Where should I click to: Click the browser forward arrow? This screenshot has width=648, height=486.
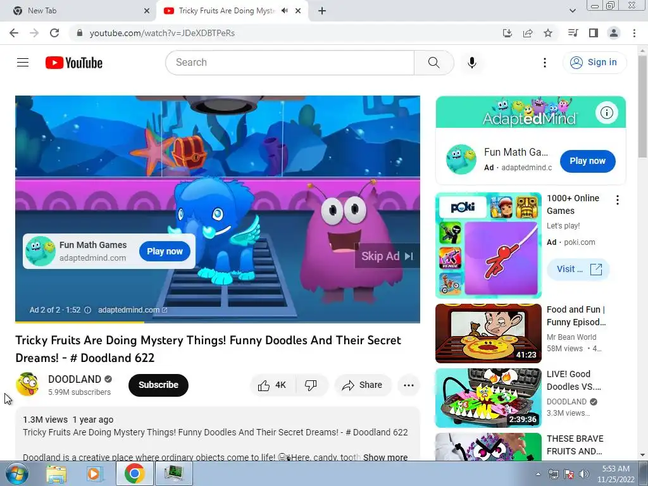coord(34,33)
